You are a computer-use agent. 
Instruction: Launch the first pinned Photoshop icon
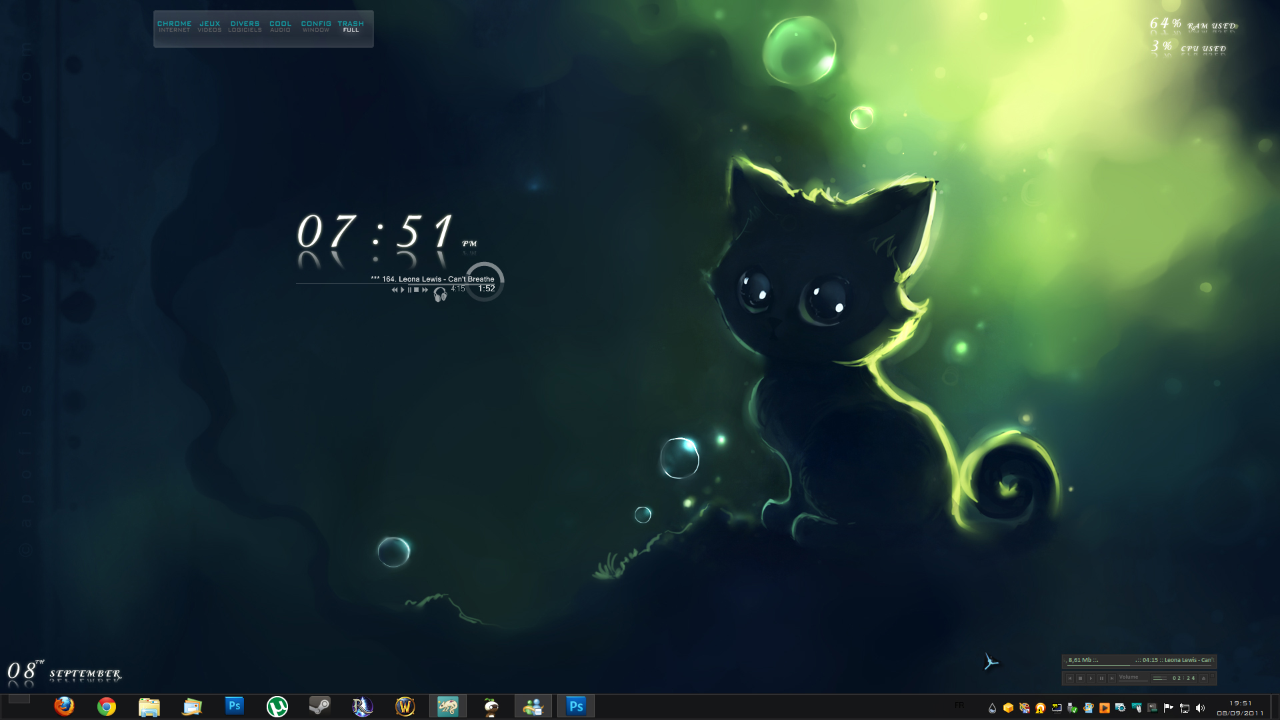tap(235, 706)
